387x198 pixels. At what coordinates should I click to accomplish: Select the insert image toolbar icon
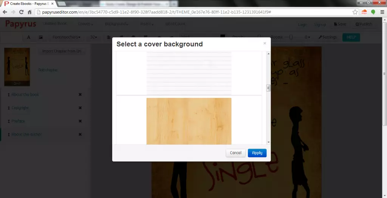[x=41, y=37]
